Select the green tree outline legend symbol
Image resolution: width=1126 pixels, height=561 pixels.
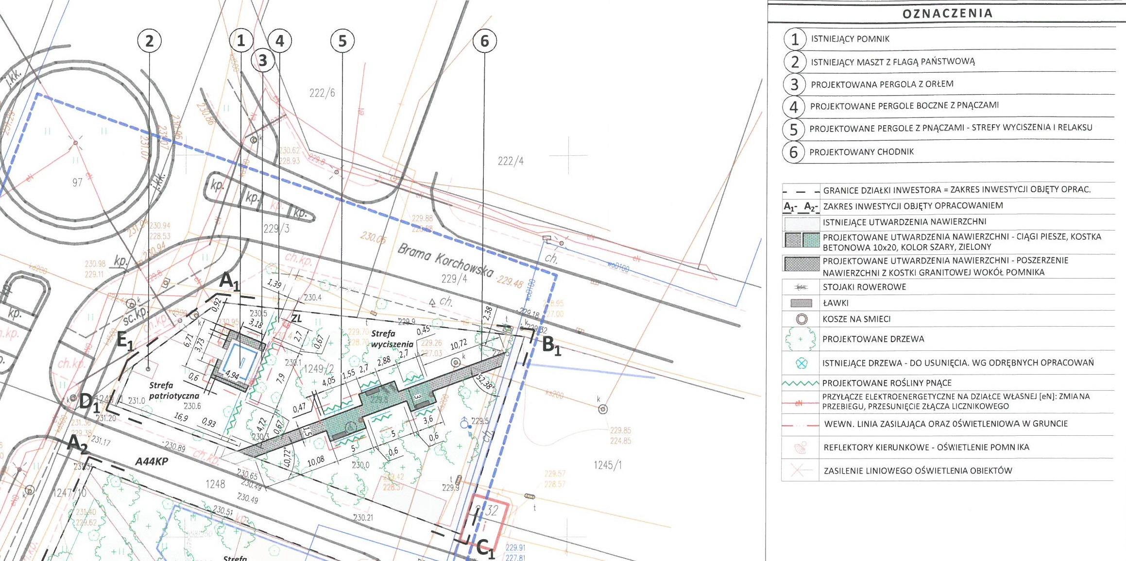tap(801, 339)
